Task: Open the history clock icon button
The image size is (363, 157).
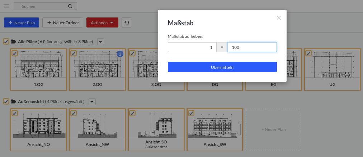Action: click(x=127, y=22)
